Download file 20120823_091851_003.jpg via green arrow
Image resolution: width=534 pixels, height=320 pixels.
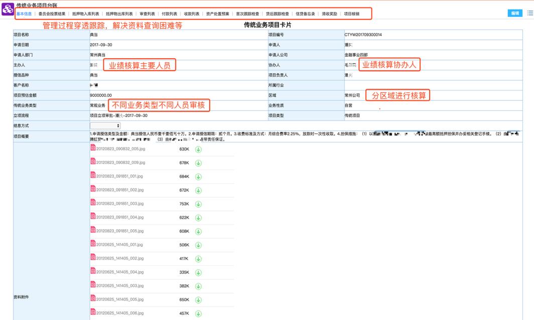pyautogui.click(x=198, y=204)
